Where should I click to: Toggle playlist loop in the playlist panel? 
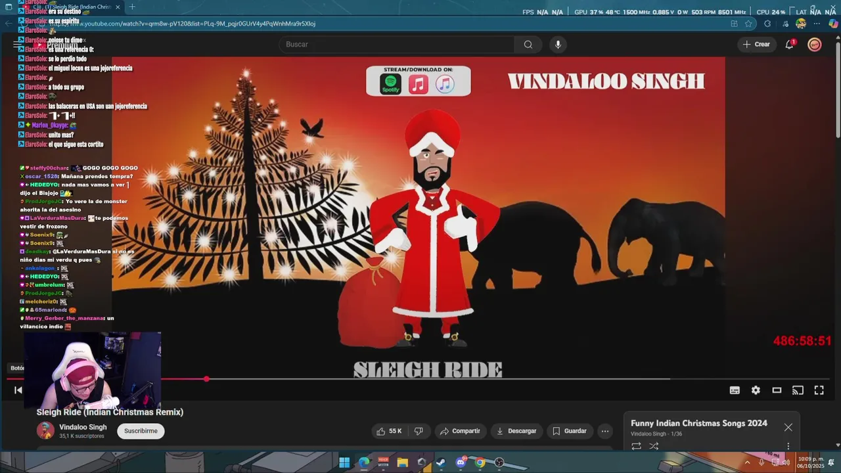(x=636, y=446)
